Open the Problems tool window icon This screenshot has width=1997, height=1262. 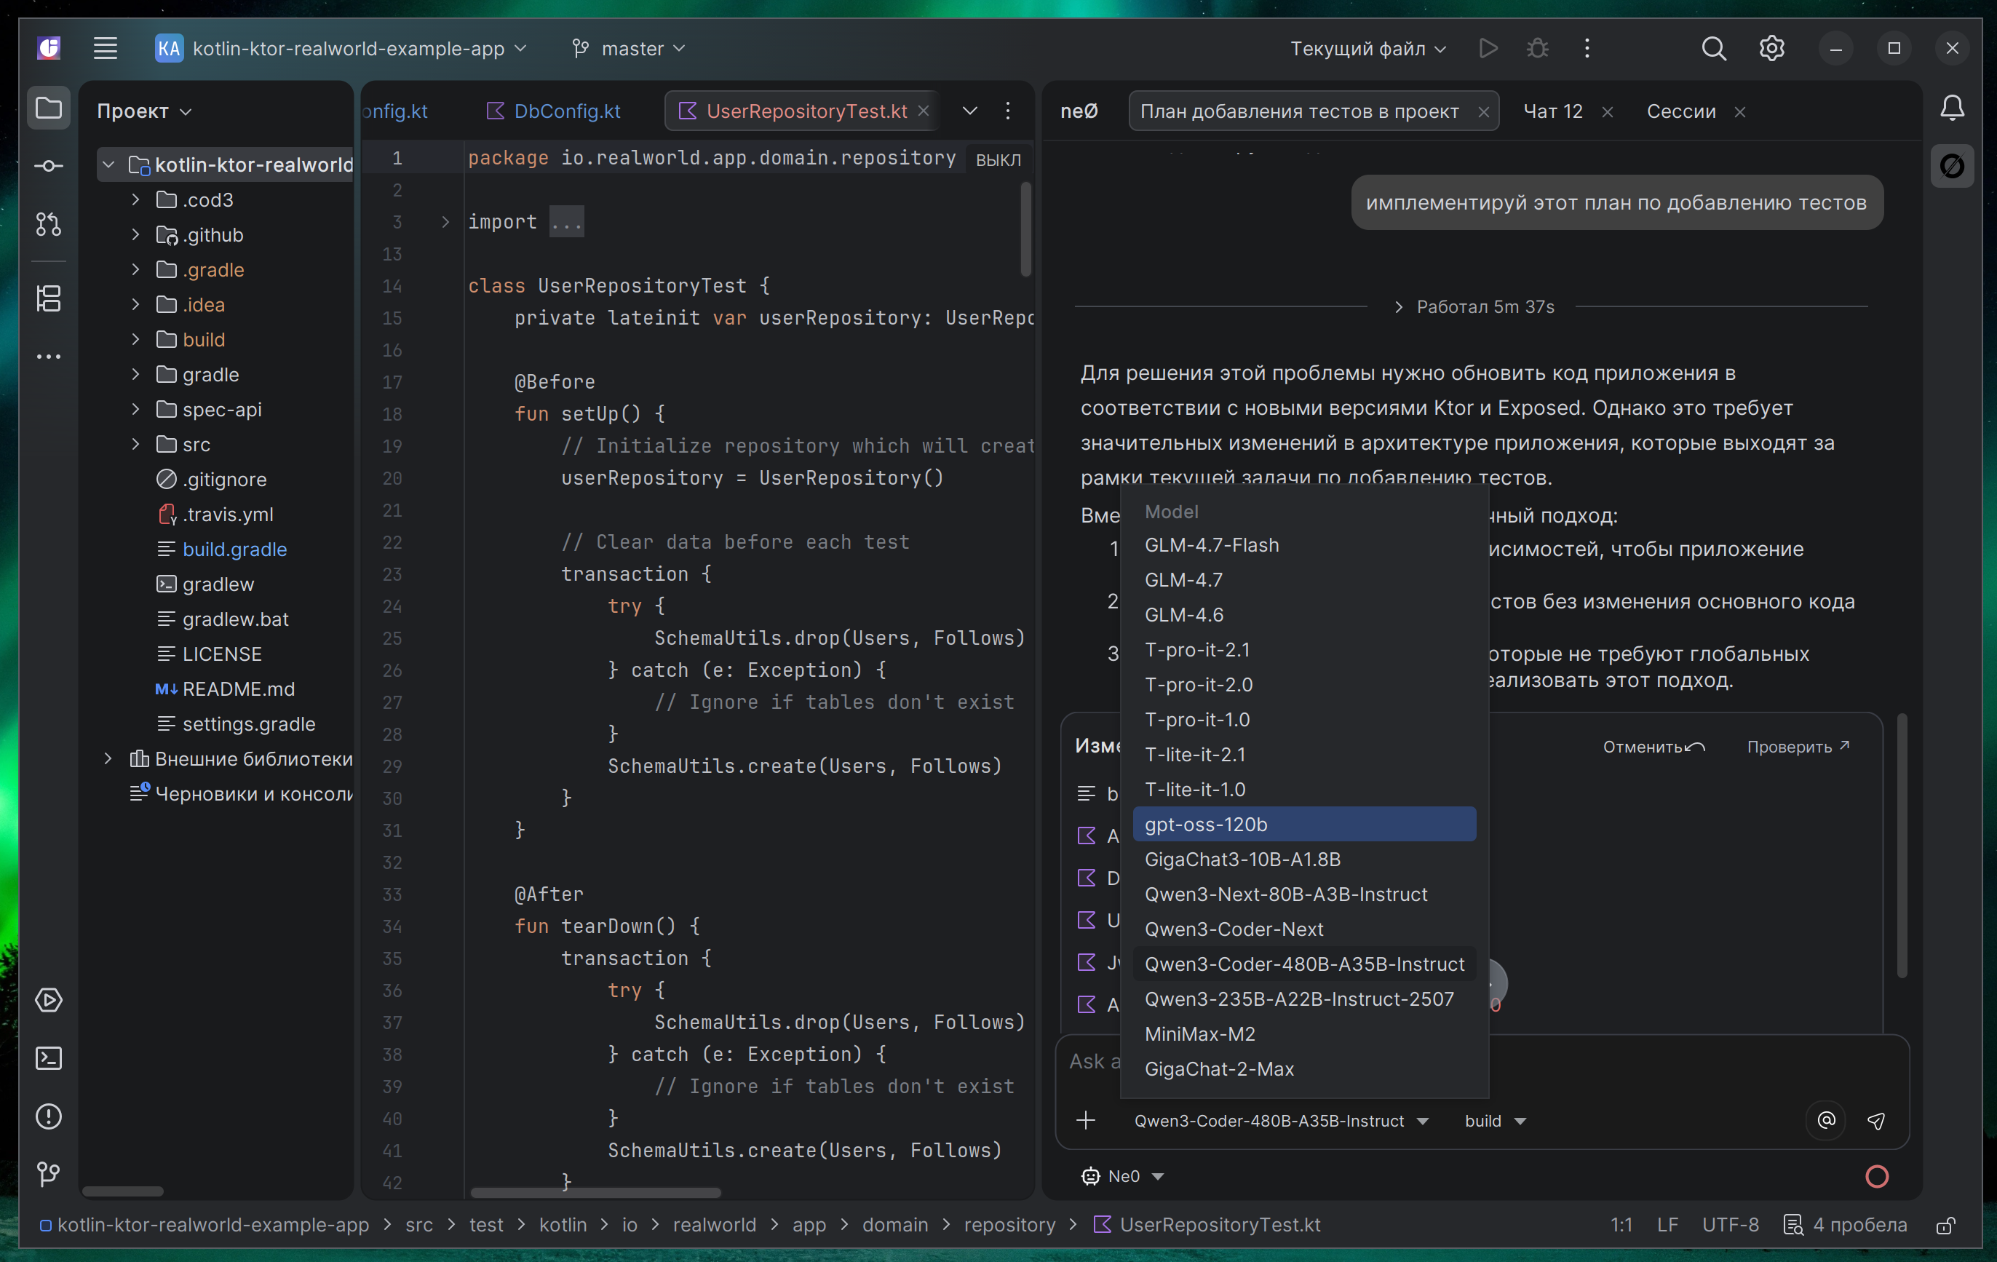(x=48, y=1116)
